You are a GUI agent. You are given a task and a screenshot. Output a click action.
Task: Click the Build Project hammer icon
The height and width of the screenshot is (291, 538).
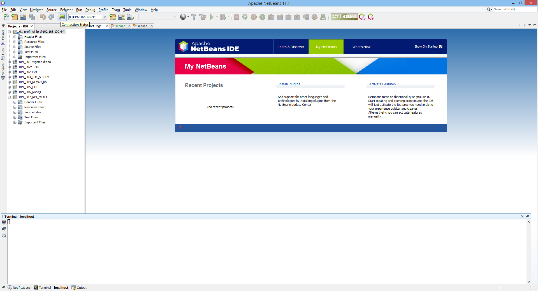pyautogui.click(x=194, y=17)
